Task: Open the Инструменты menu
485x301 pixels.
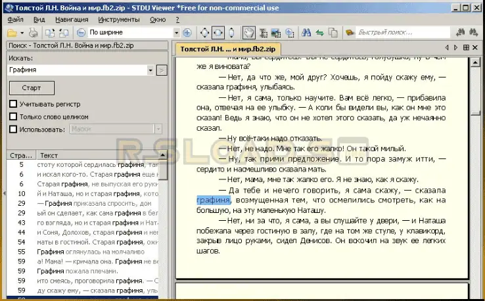Action: click(119, 20)
